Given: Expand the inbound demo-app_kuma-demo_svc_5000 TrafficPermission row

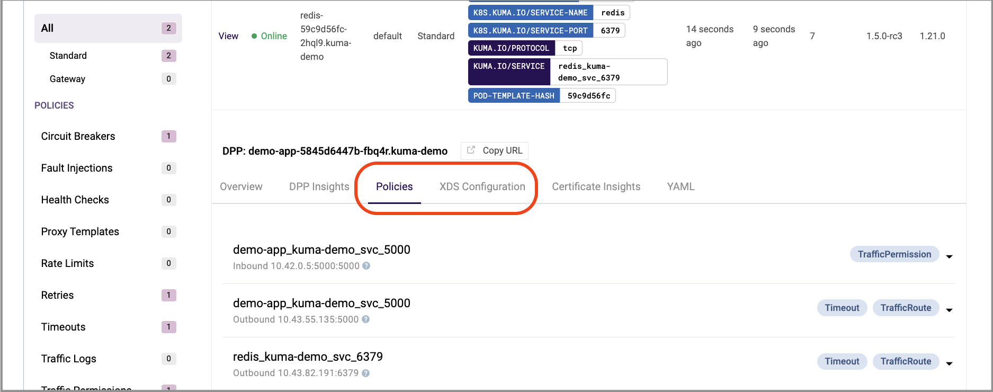Looking at the screenshot, I should point(949,256).
